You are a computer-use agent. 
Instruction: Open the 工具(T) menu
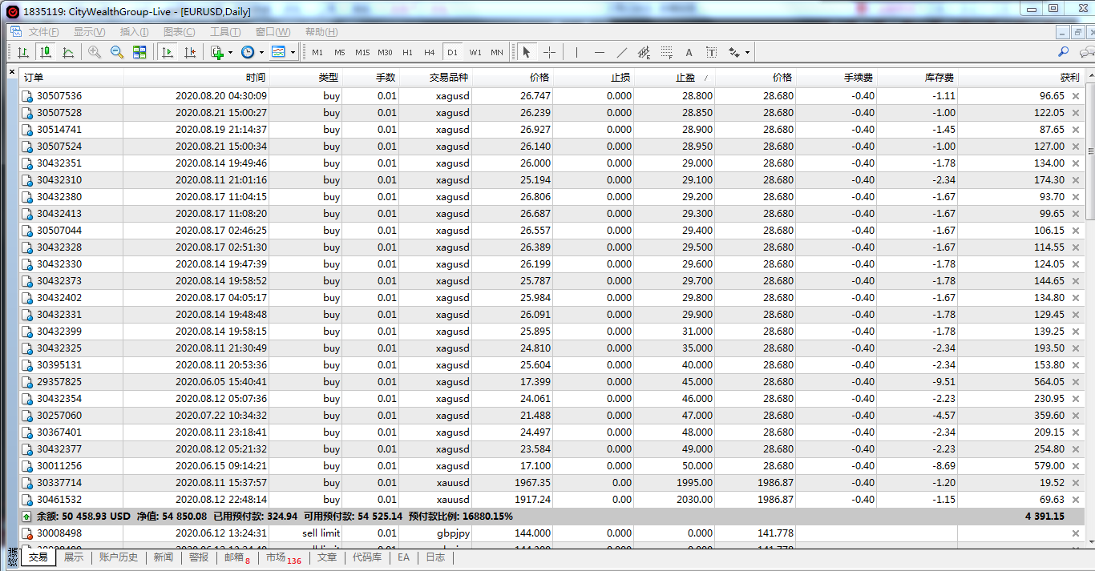pos(224,32)
